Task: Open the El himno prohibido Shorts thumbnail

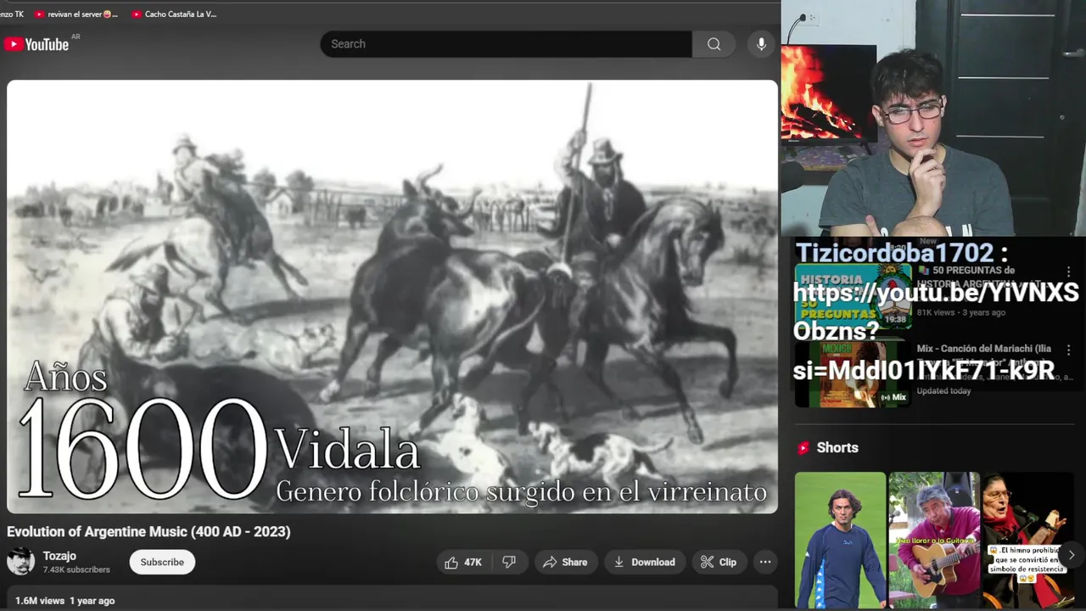Action: point(1028,540)
